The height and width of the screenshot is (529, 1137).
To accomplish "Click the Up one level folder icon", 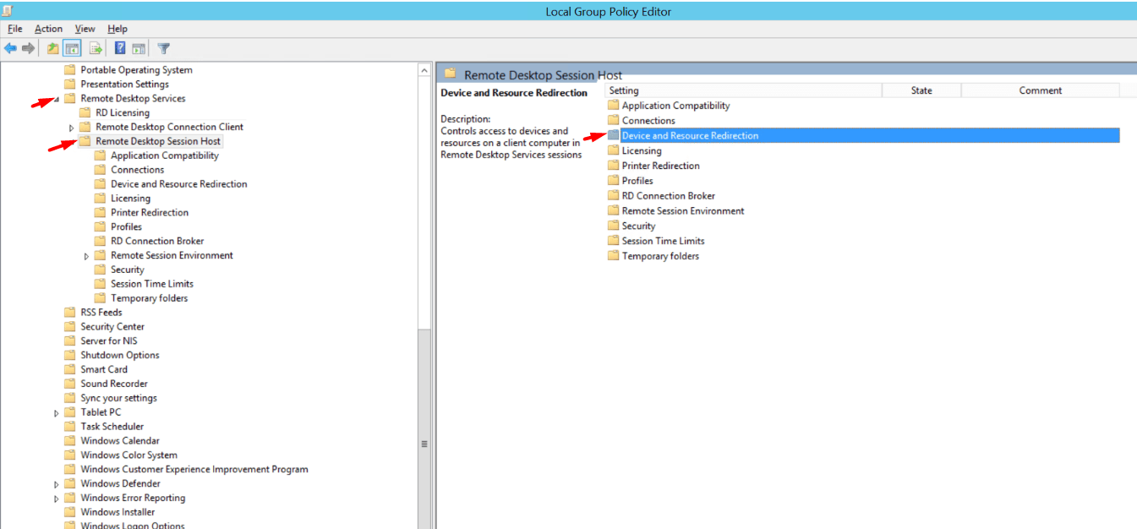I will click(x=52, y=48).
